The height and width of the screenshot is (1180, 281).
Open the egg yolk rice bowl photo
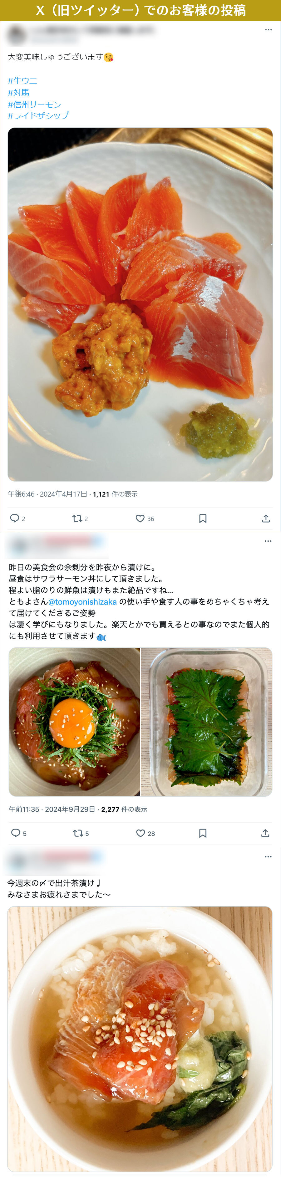click(75, 722)
